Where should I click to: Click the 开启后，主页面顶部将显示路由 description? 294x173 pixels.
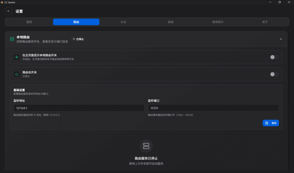click(48, 59)
